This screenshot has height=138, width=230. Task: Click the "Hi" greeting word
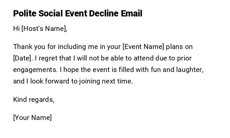[16, 29]
